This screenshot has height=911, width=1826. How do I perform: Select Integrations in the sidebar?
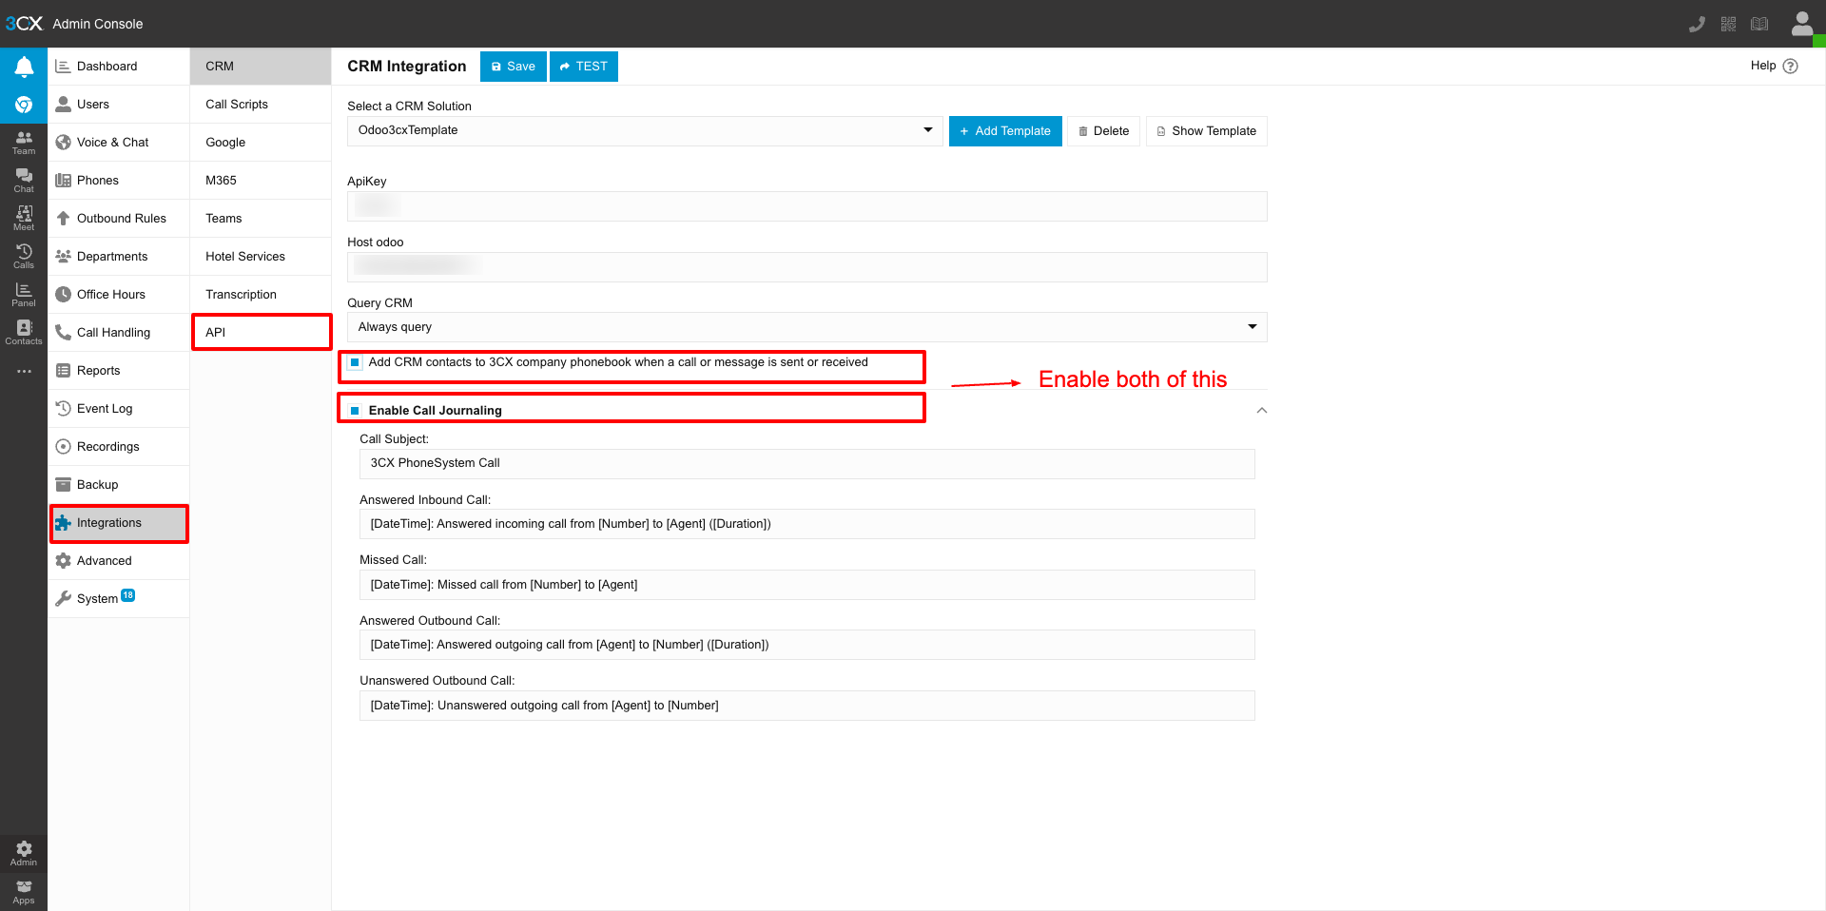point(119,523)
